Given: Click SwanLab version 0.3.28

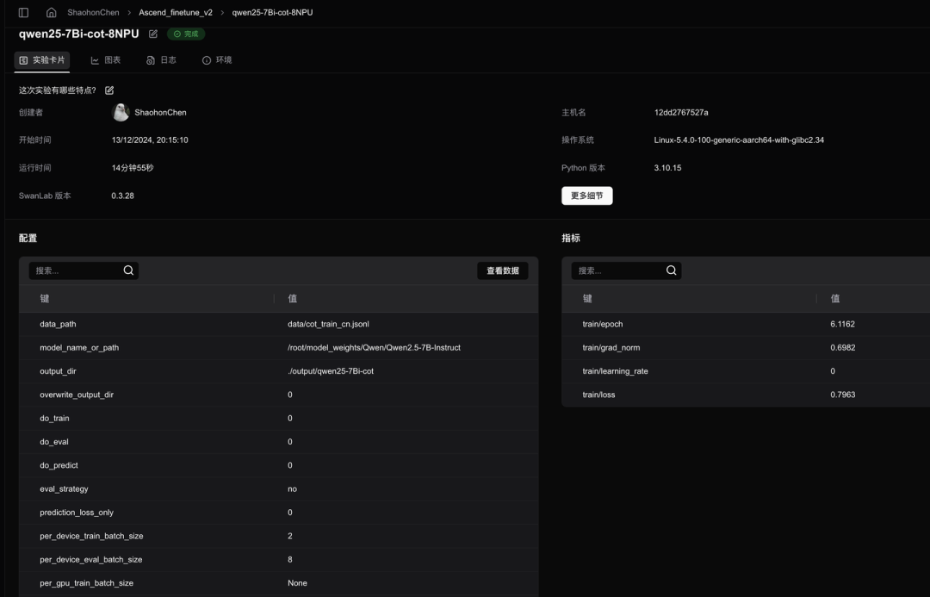Looking at the screenshot, I should pos(123,196).
